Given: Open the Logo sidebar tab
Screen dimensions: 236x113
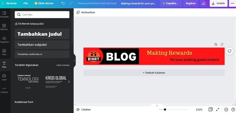Looking at the screenshot, I should [4, 77].
